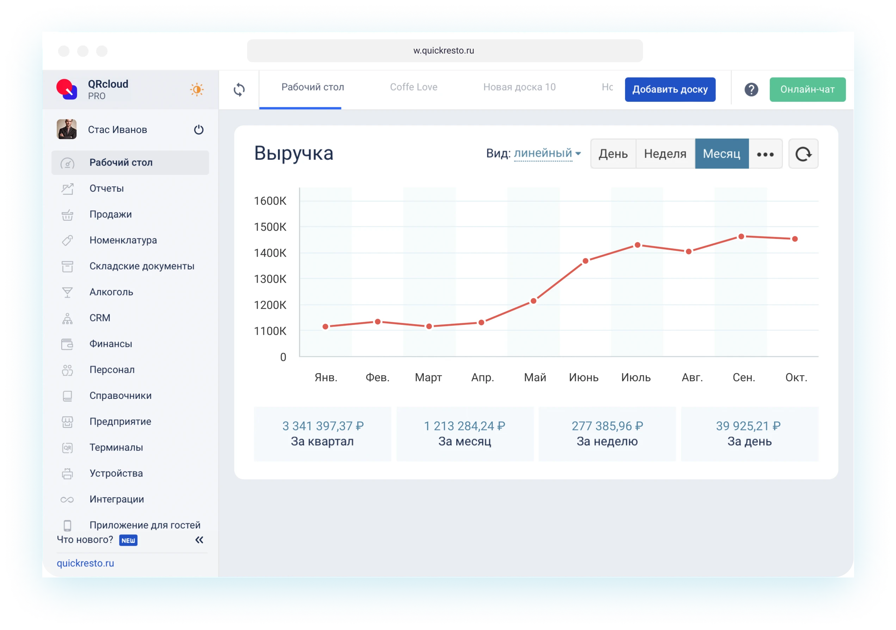This screenshot has height=630, width=896.
Task: Click the Сен. data point on chart
Action: [x=741, y=236]
